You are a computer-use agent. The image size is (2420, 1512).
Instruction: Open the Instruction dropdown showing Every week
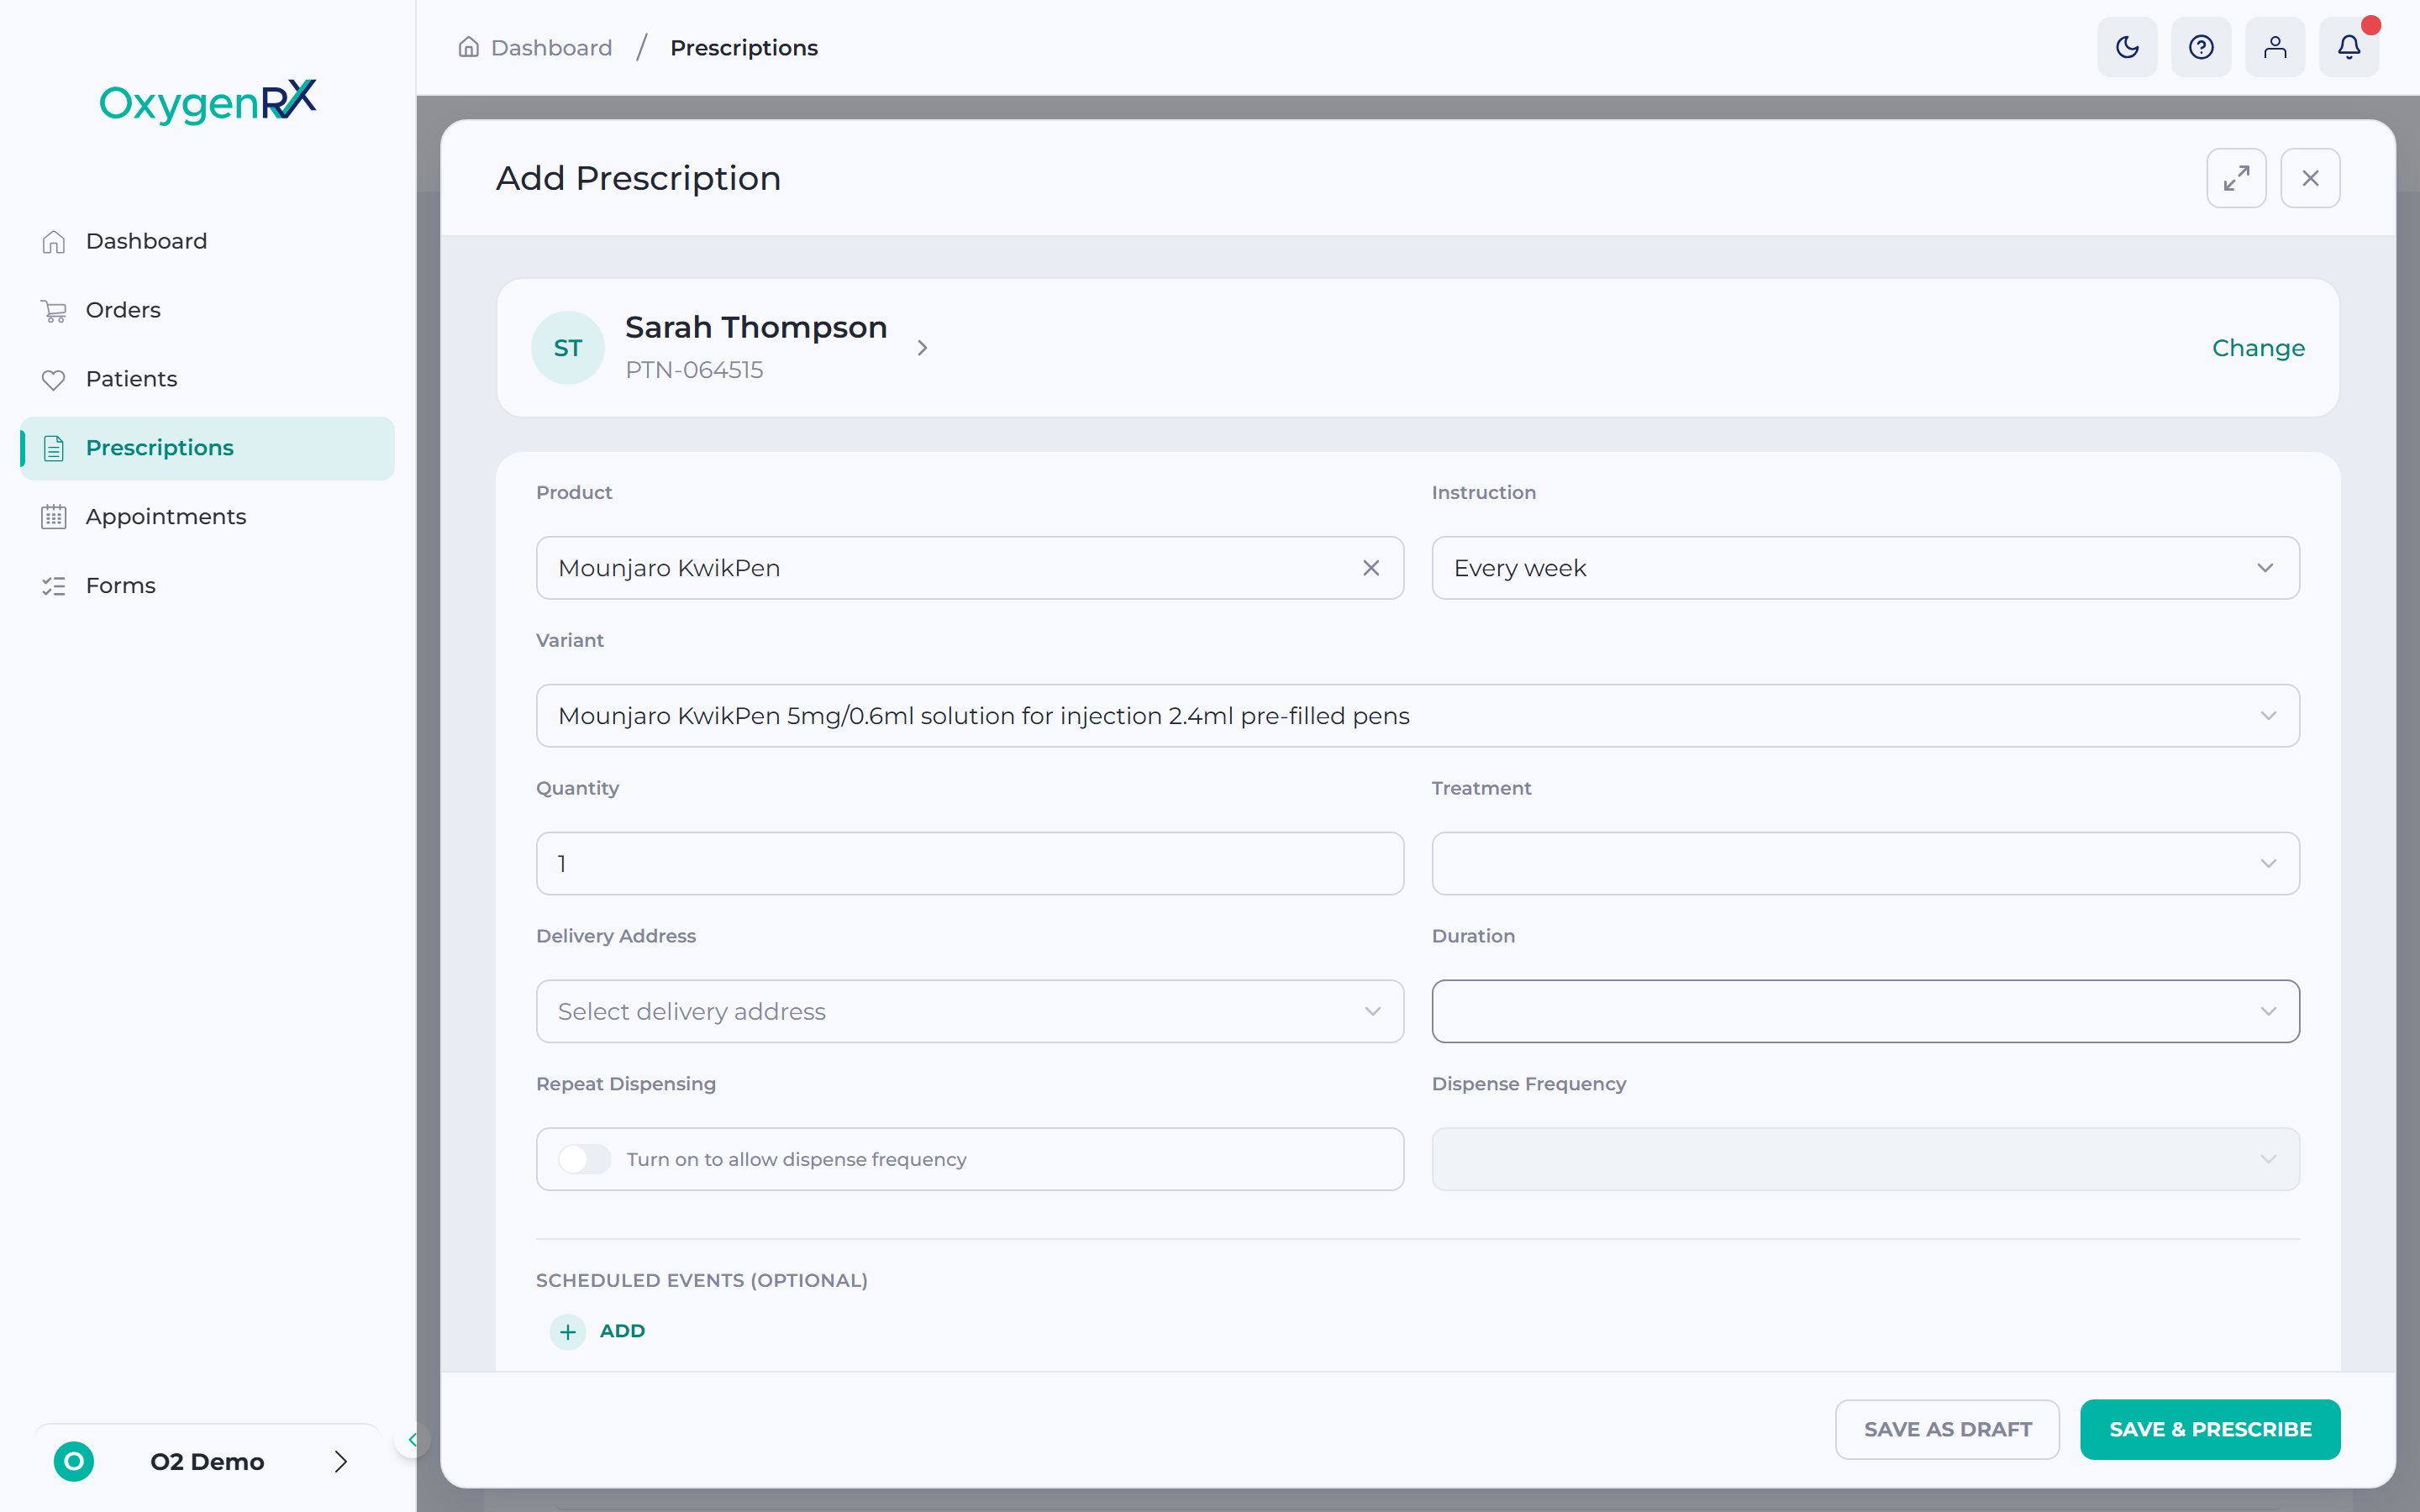coord(1865,568)
